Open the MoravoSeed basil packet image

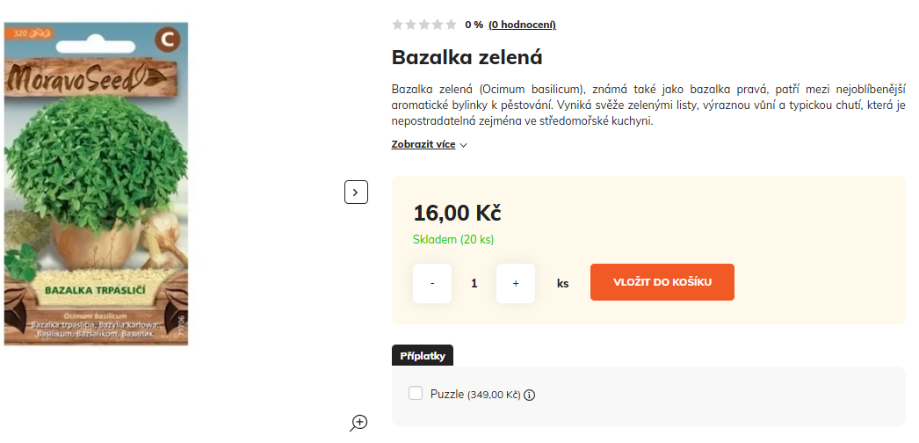point(97,184)
